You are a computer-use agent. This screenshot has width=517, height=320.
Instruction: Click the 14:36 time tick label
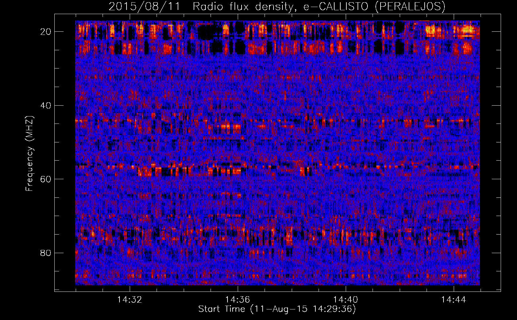tap(237, 300)
